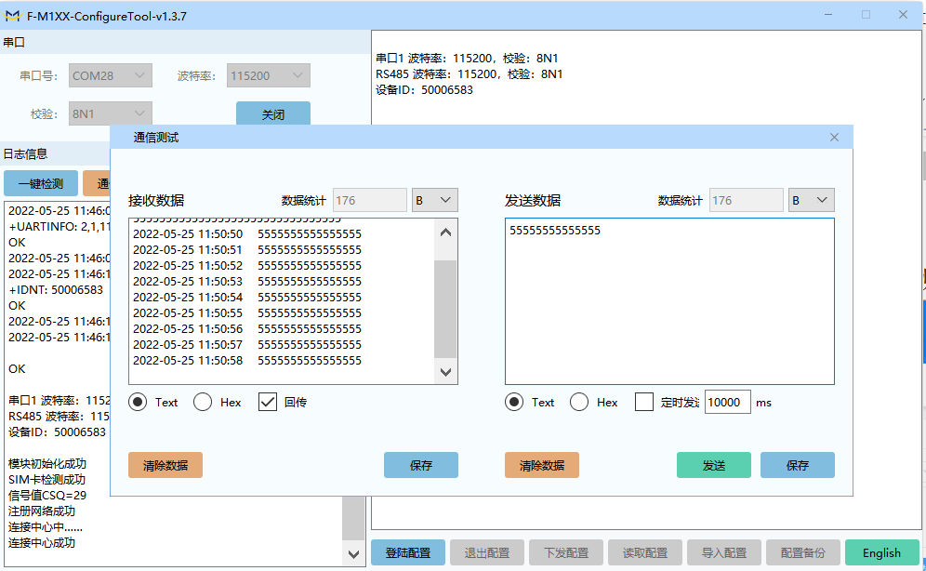926x571 pixels.
Task: Save the received data with 保存
Action: click(421, 465)
